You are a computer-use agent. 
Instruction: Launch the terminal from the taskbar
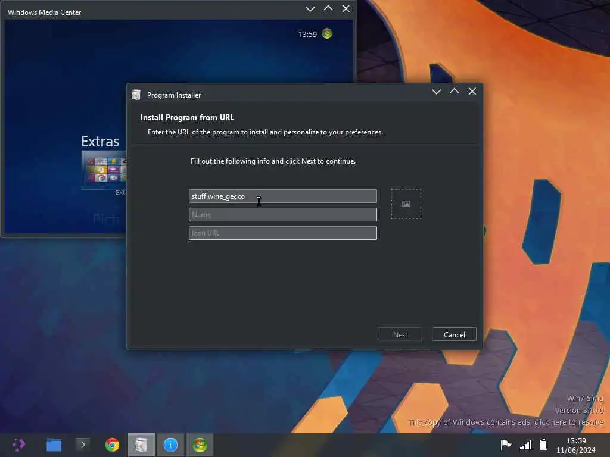(x=82, y=445)
